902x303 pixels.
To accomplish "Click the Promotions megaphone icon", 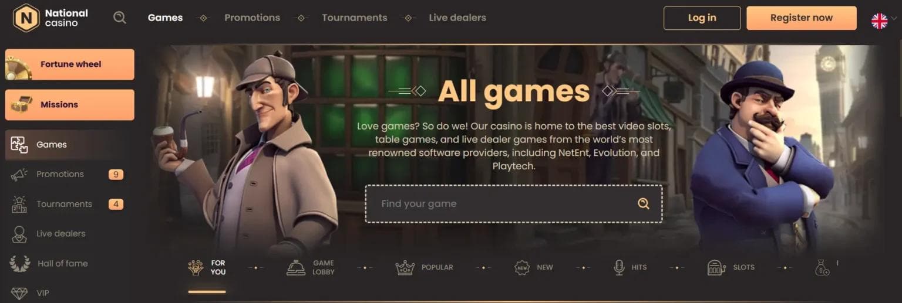I will (19, 174).
